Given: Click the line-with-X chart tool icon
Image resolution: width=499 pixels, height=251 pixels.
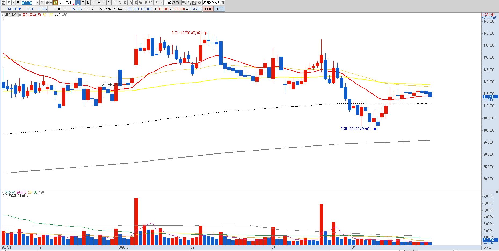Looking at the screenshot, I should [189, 3].
